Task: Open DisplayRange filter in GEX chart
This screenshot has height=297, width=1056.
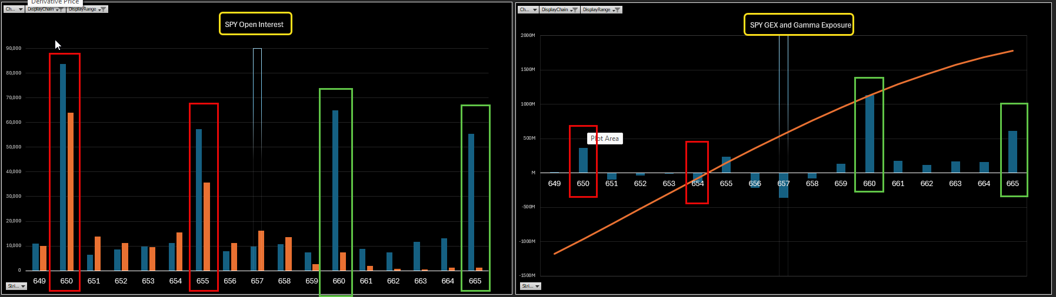Action: coord(601,10)
